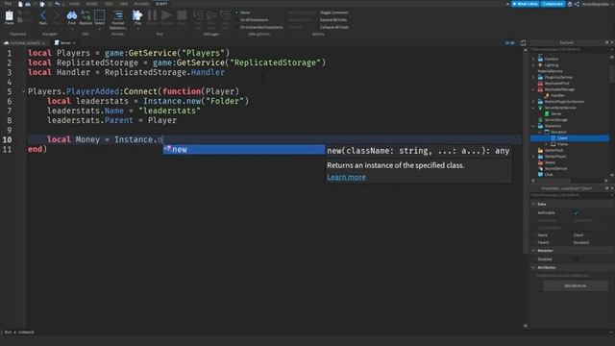Click the new file icon in quick access bar

tap(20, 4)
